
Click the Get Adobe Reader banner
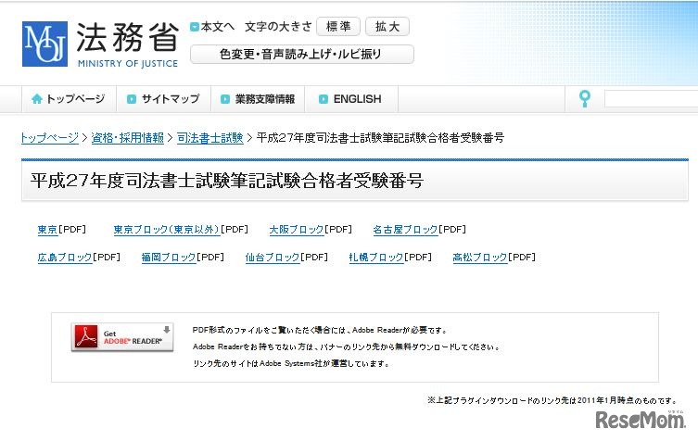pyautogui.click(x=122, y=337)
